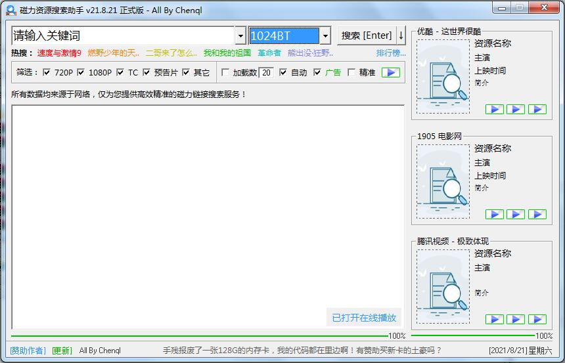Click the down arrow beside search button

(401, 35)
